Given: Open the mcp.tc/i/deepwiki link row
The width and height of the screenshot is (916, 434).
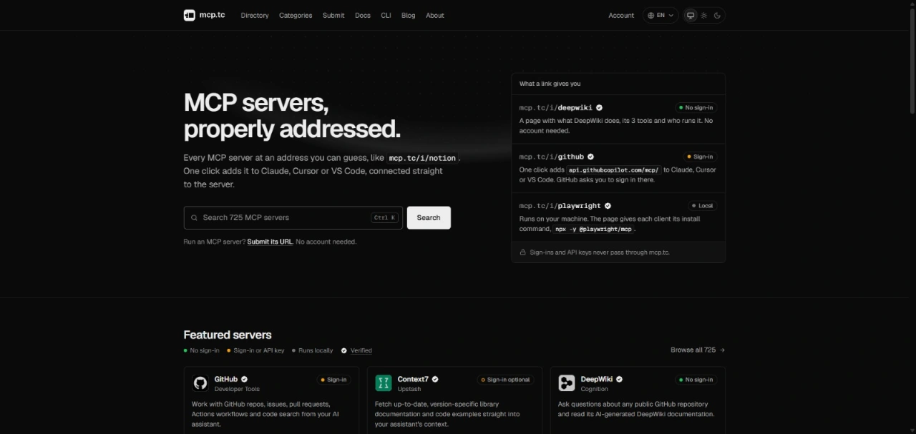Looking at the screenshot, I should click(x=618, y=119).
